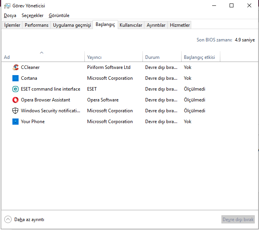
Task: Select ESET command line interface text
Action: [51, 89]
